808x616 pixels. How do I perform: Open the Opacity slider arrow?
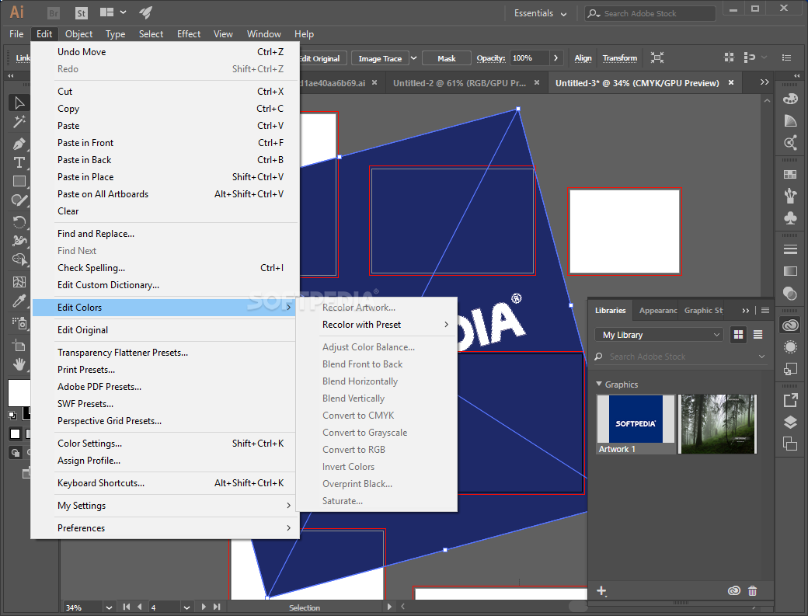[555, 58]
